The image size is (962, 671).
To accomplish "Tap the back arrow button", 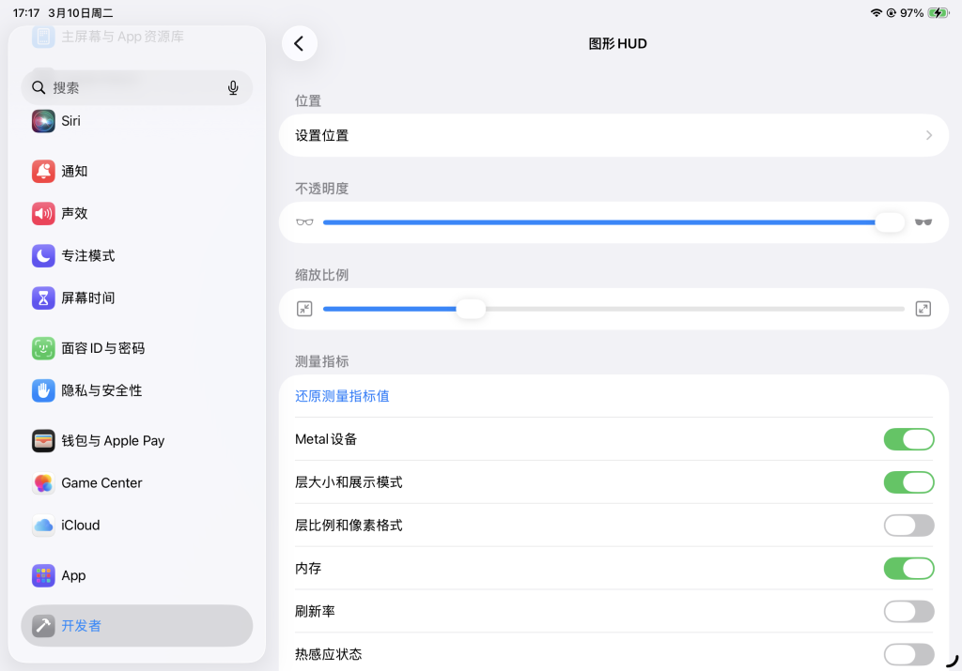I will tap(299, 43).
